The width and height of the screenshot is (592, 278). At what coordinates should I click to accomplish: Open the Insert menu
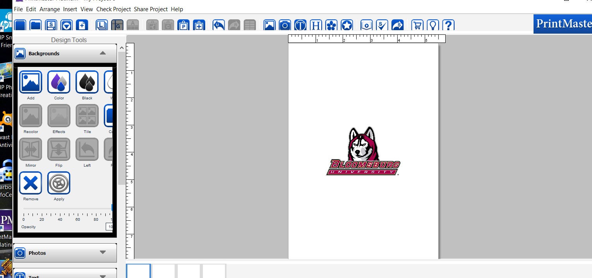click(x=70, y=9)
